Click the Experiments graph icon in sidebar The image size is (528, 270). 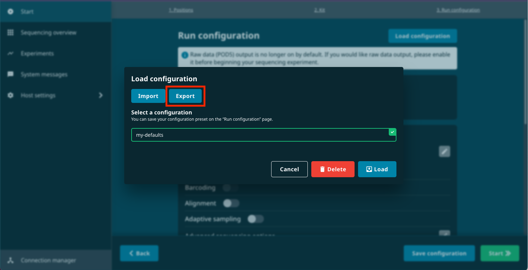click(10, 53)
